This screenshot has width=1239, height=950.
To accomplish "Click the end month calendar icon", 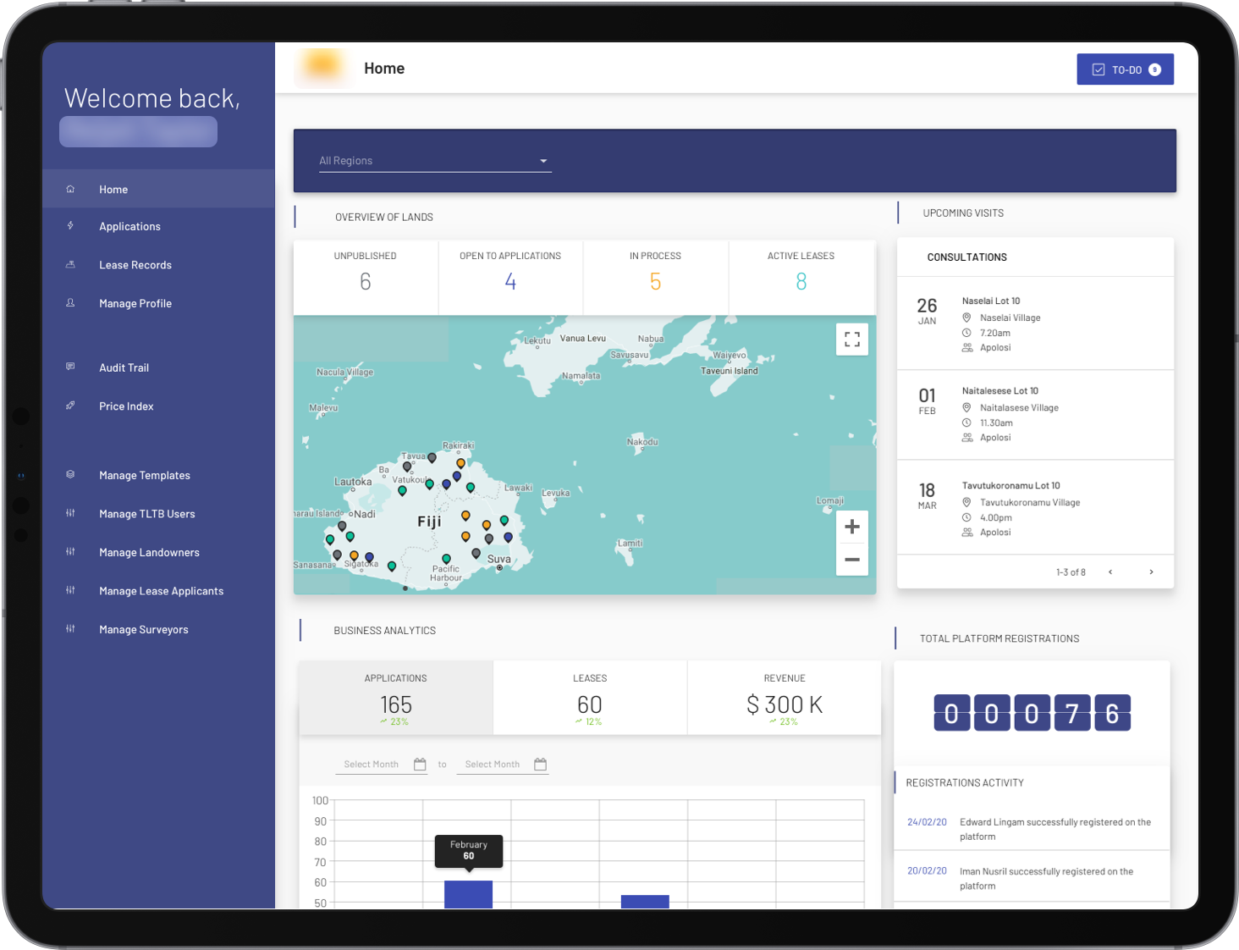I will [541, 765].
